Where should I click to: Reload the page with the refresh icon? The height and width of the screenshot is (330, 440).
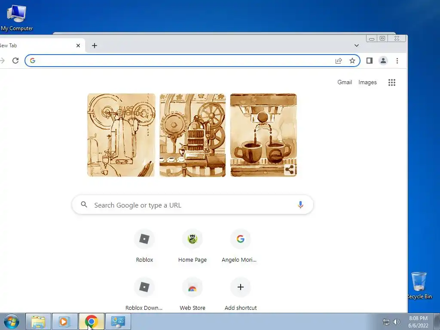tap(15, 61)
